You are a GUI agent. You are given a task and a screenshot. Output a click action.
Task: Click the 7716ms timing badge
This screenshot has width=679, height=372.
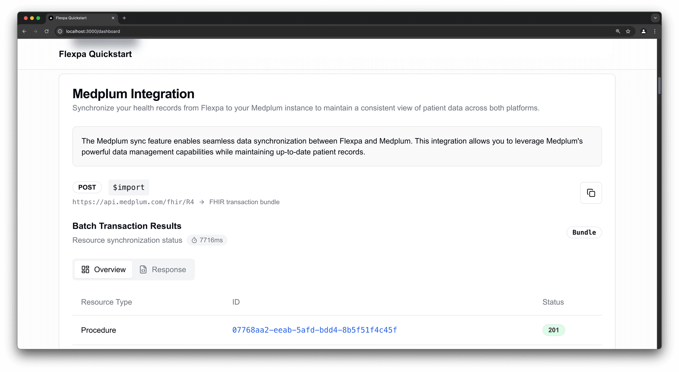[207, 240]
